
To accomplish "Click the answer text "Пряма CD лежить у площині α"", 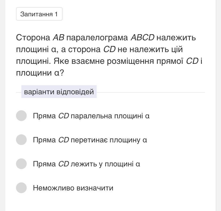I will point(86,164).
